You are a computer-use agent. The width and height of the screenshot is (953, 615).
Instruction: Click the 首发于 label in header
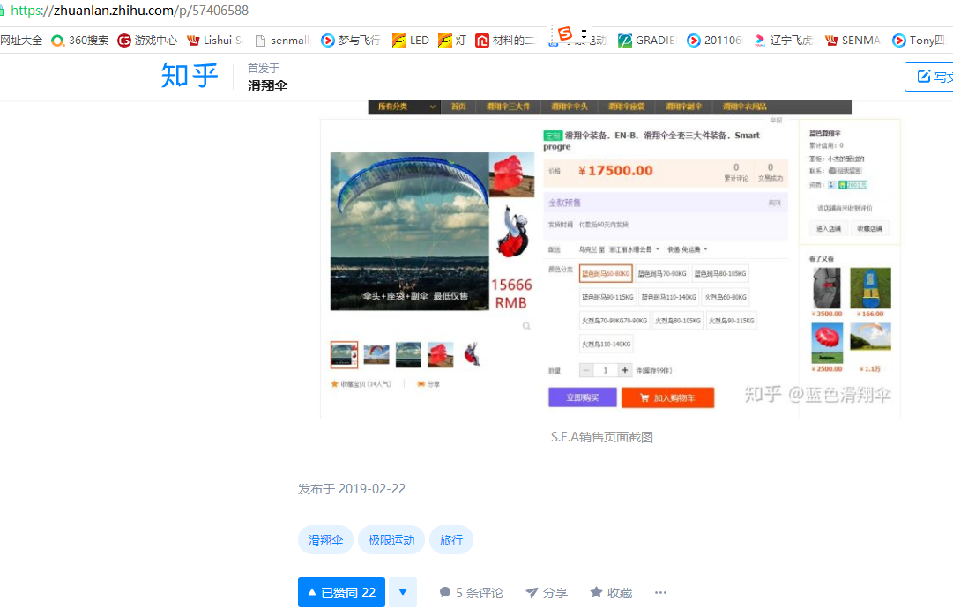(264, 68)
